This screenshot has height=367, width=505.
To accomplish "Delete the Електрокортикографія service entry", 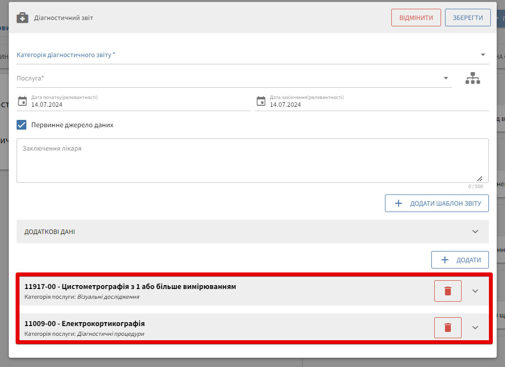I will (x=447, y=328).
